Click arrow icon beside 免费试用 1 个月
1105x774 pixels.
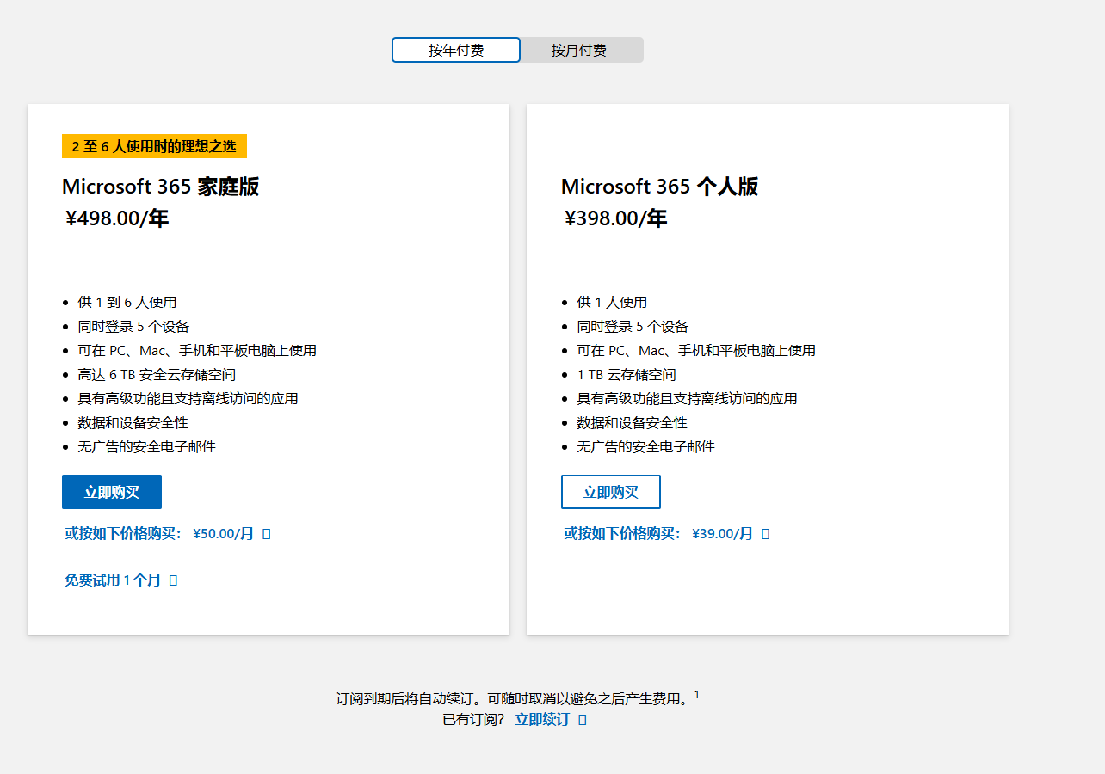pyautogui.click(x=173, y=580)
